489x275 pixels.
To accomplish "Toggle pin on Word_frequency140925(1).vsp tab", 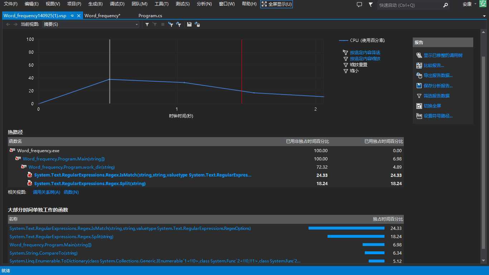I will (x=72, y=16).
